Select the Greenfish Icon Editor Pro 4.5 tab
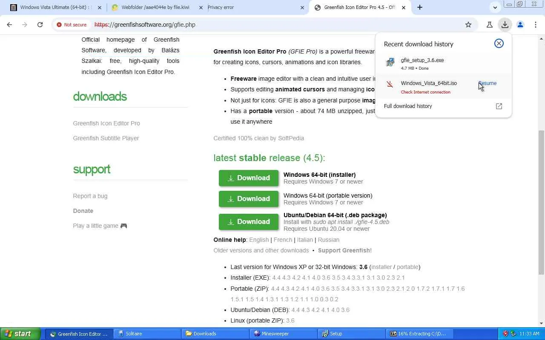 click(360, 8)
